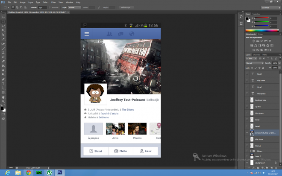Hide the Screenshot_2012 layer via eye icon
The image size is (282, 176).
point(247,133)
